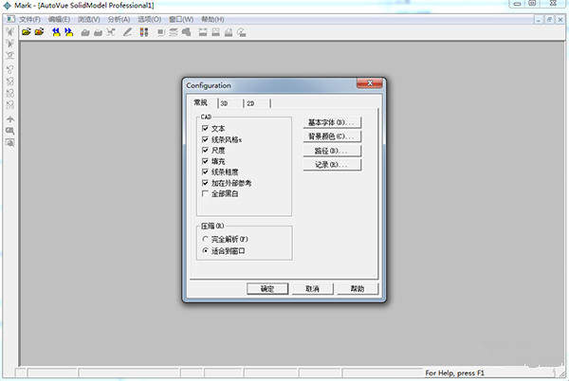
Task: Go to previous page with blue left arrows
Action: [x=56, y=32]
